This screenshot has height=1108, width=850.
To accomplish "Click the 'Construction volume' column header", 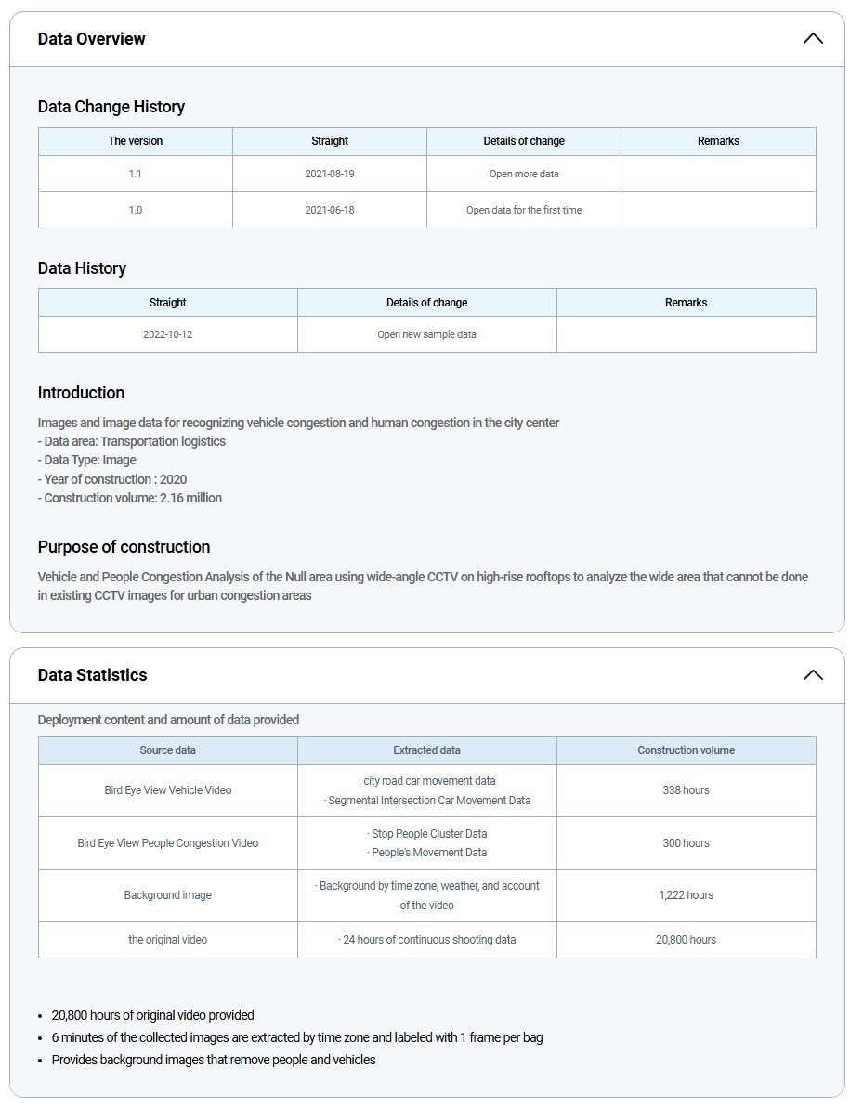I will pyautogui.click(x=686, y=750).
